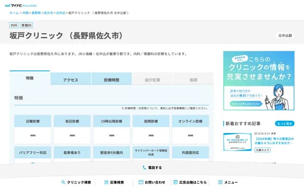Viewport: 304px width, 190px height.
Task: Switch to the アクセス tab
Action: [70, 80]
